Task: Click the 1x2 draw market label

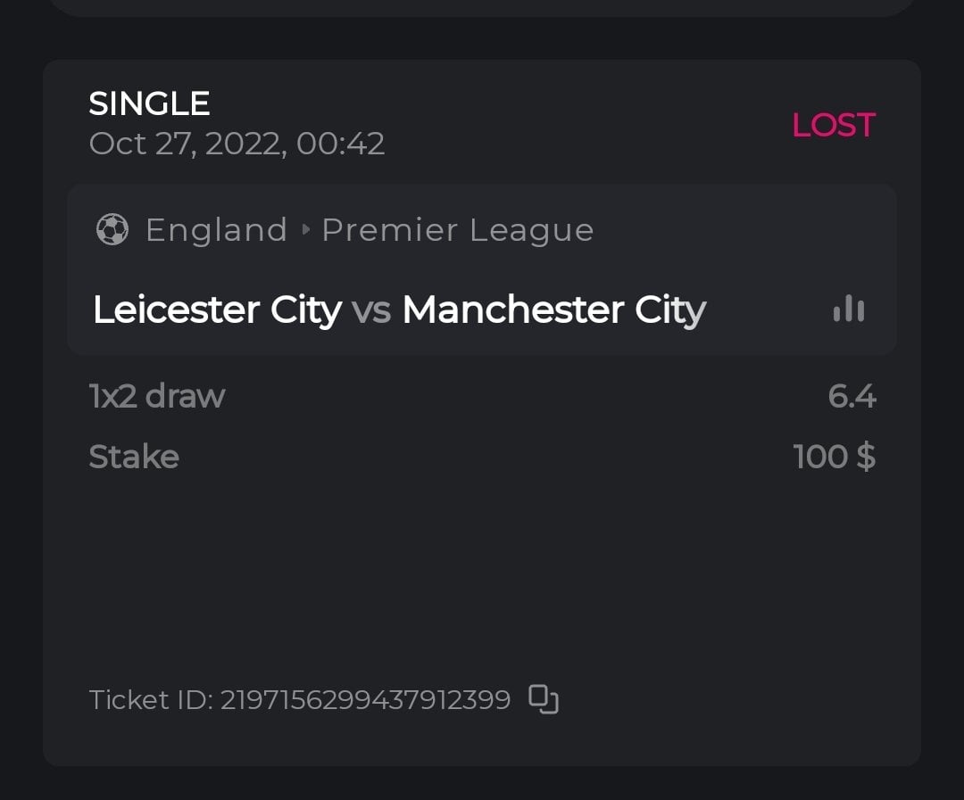Action: (157, 395)
